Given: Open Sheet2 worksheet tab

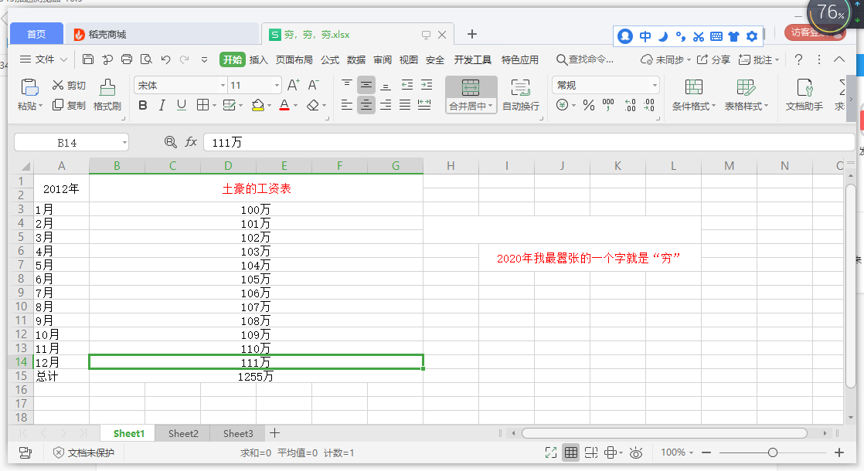Looking at the screenshot, I should tap(183, 434).
